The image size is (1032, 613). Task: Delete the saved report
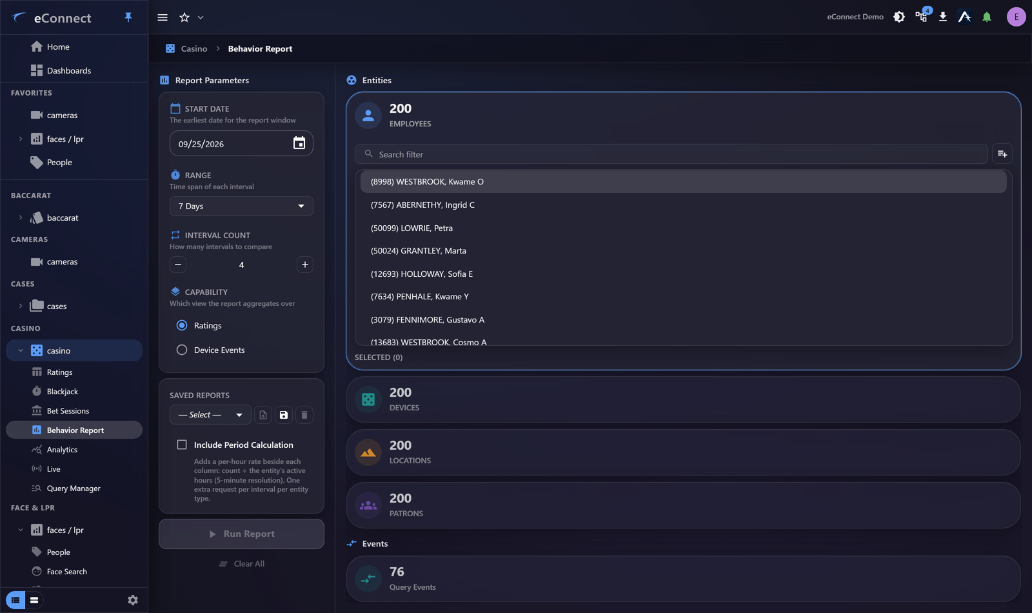[x=304, y=415]
